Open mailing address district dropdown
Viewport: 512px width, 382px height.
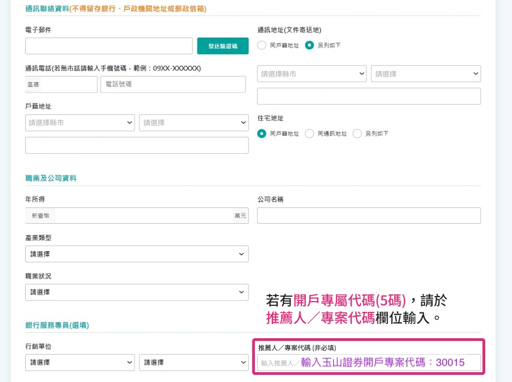[426, 74]
